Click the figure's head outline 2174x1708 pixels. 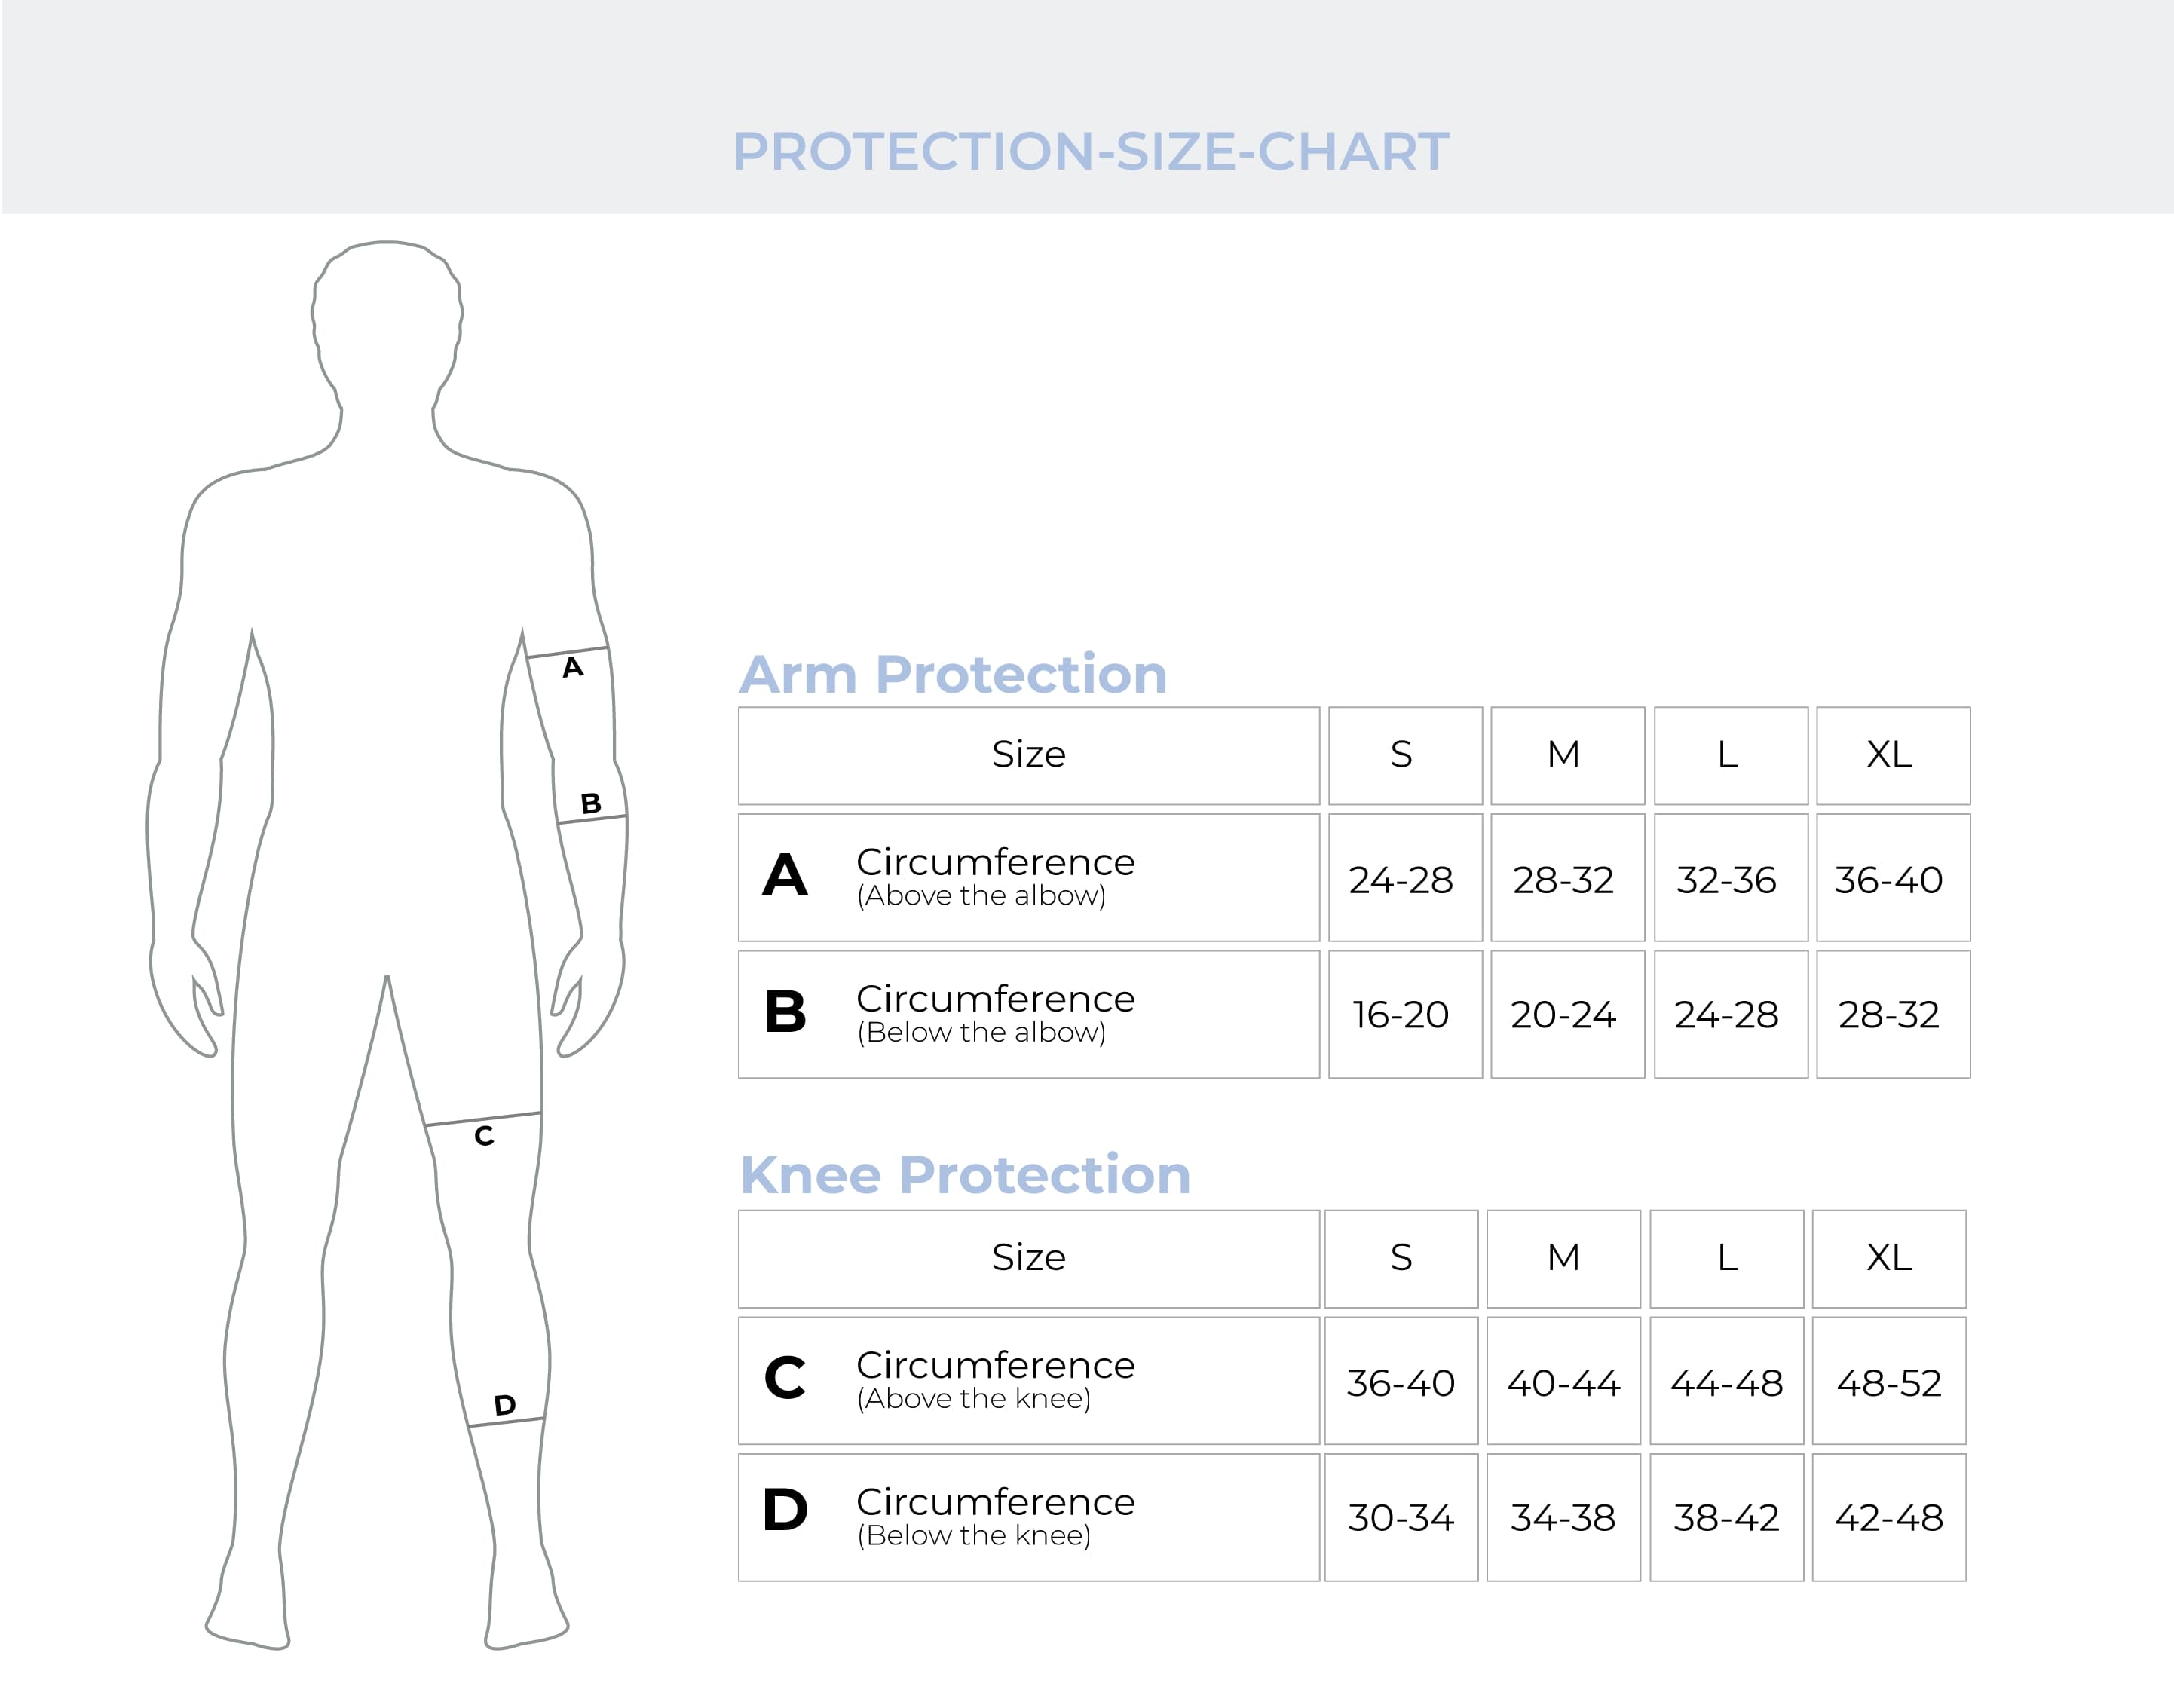coord(387,320)
